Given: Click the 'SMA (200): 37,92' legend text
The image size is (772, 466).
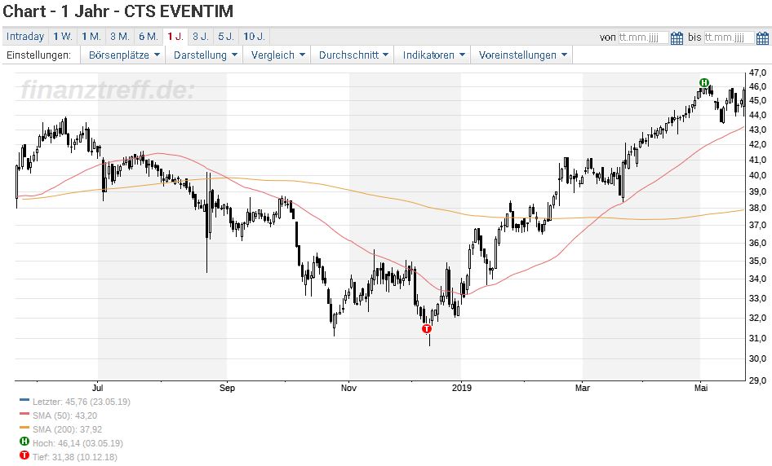Looking at the screenshot, I should click(67, 429).
